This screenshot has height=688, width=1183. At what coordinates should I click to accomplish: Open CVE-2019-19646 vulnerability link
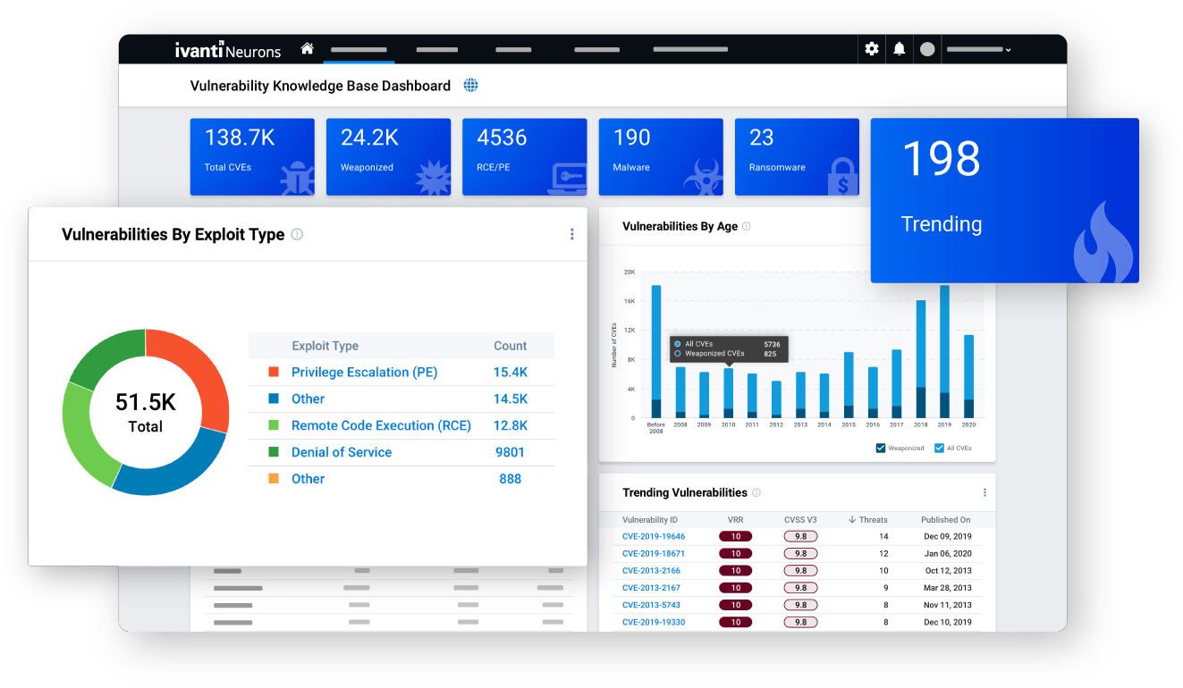point(654,536)
